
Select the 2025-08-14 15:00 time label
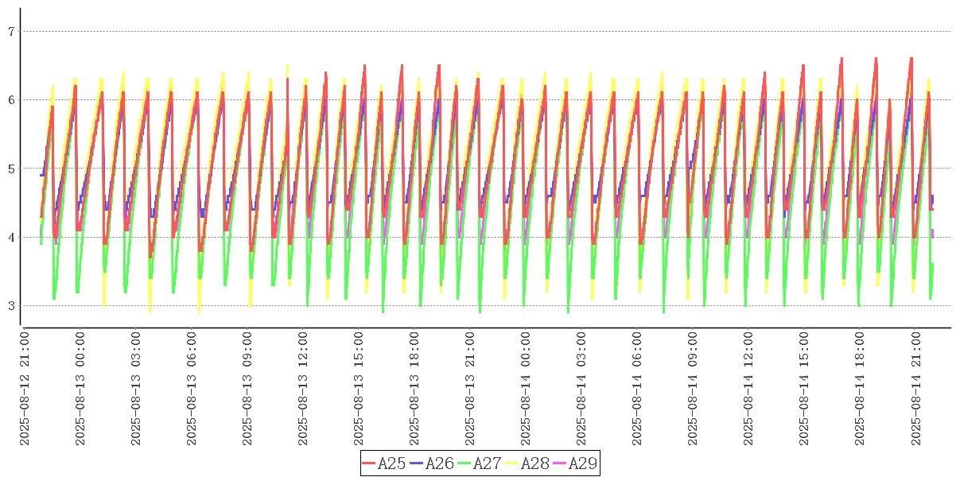tap(804, 389)
